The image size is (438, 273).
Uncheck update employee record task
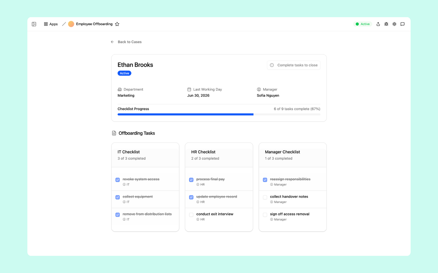(191, 197)
